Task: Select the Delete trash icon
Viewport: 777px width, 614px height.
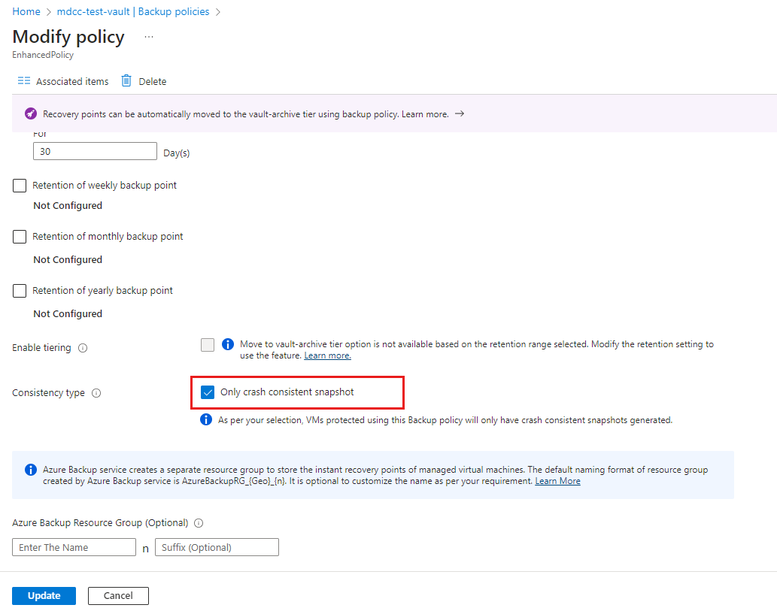Action: point(126,81)
